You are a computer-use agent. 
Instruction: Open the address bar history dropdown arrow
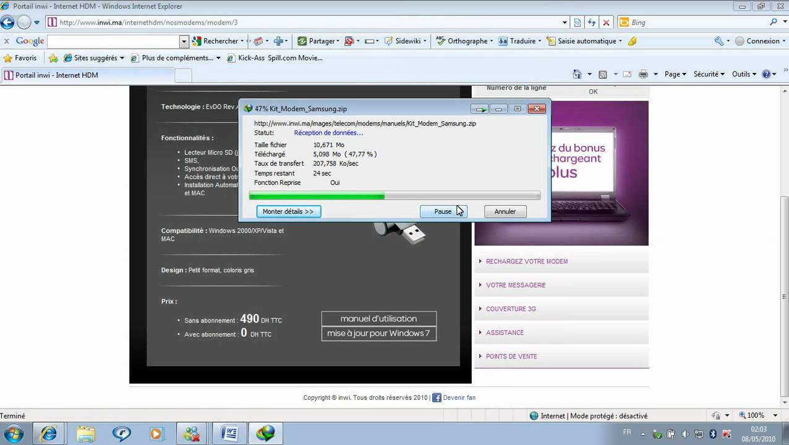pyautogui.click(x=565, y=22)
